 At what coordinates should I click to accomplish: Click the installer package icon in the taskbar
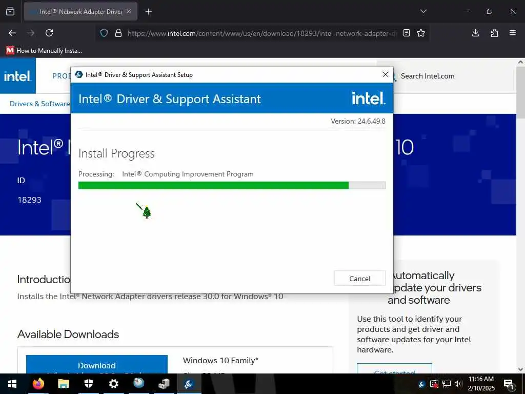164,384
